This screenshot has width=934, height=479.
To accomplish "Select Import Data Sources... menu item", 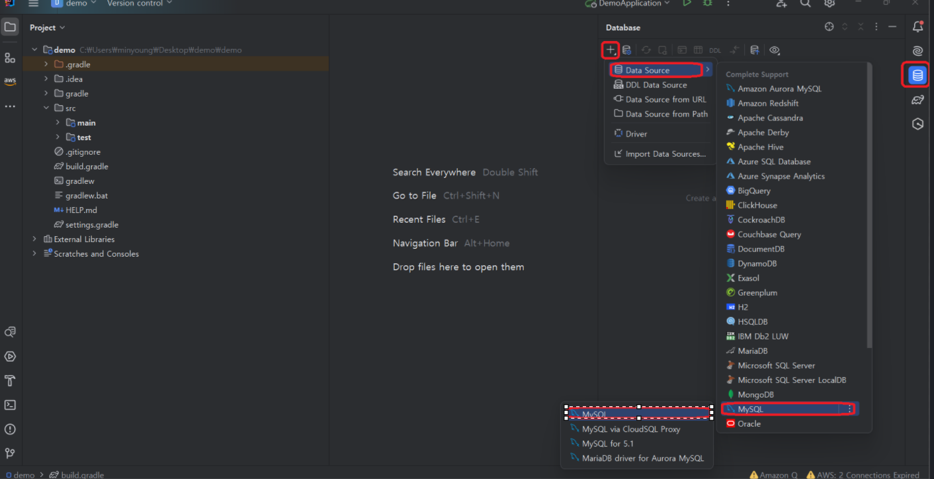I will [660, 153].
